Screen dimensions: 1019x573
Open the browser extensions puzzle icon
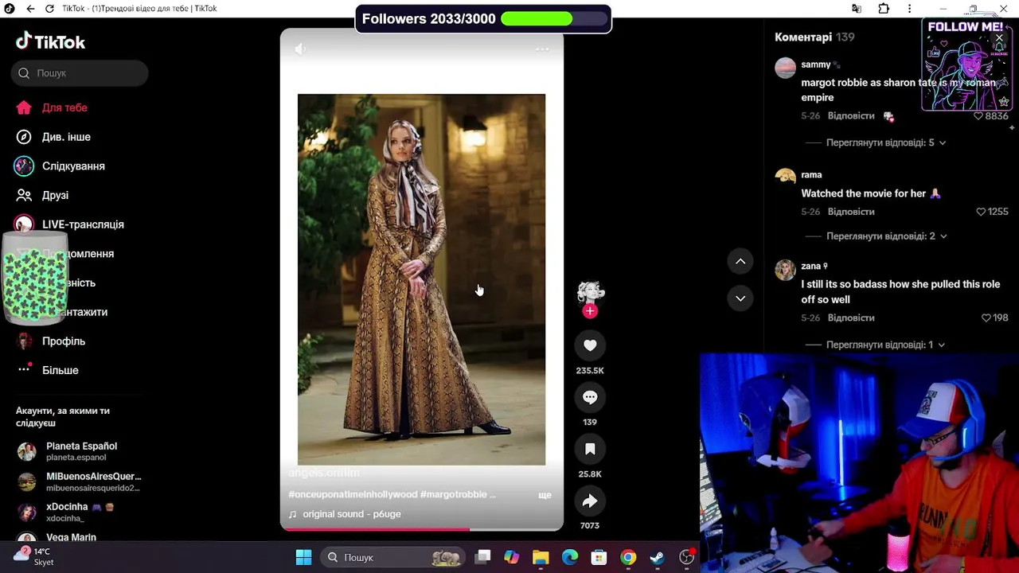click(x=884, y=9)
